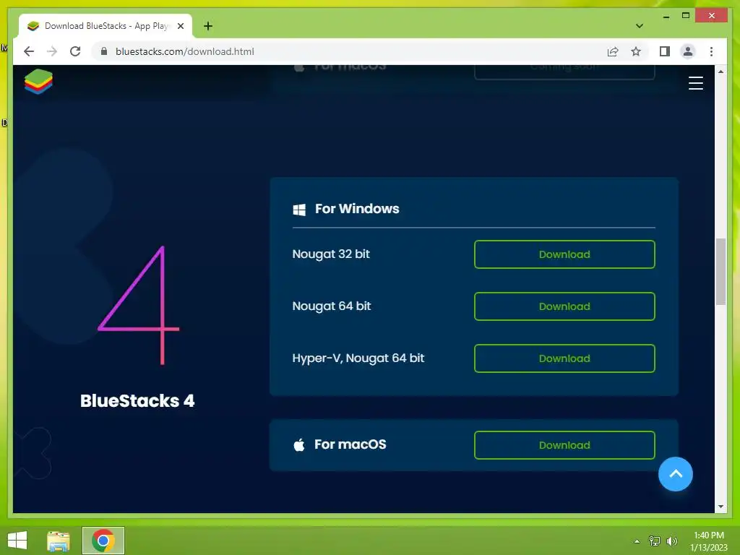Open the volume speaker icon in tray
Viewport: 740px width, 555px height.
[x=672, y=541]
